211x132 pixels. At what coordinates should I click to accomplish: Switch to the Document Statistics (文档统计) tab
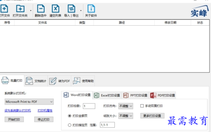[36, 81]
